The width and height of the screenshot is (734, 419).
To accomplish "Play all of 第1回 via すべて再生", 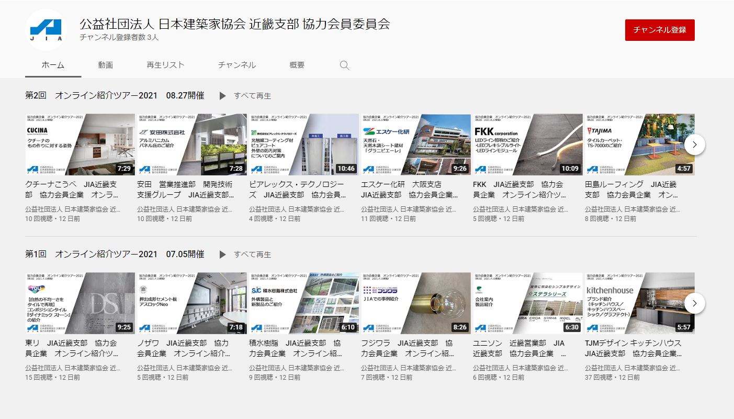I will [253, 255].
